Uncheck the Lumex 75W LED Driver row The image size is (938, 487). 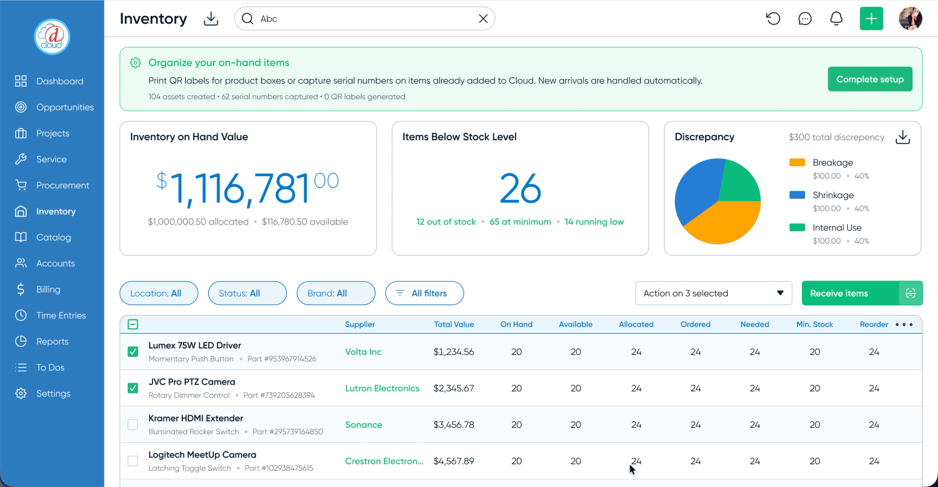point(133,352)
